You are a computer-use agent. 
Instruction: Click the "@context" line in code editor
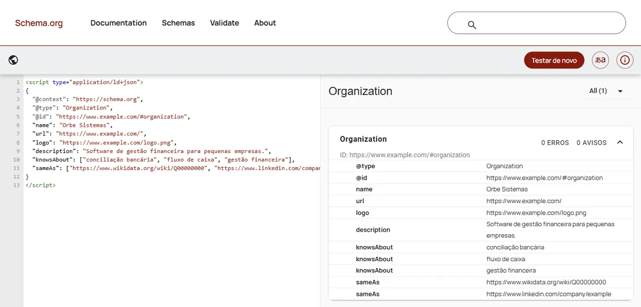[88, 99]
